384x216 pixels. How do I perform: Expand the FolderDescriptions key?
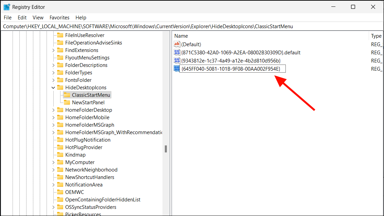[53, 65]
